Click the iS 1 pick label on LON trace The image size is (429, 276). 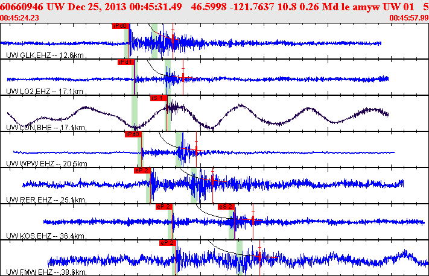[158, 98]
